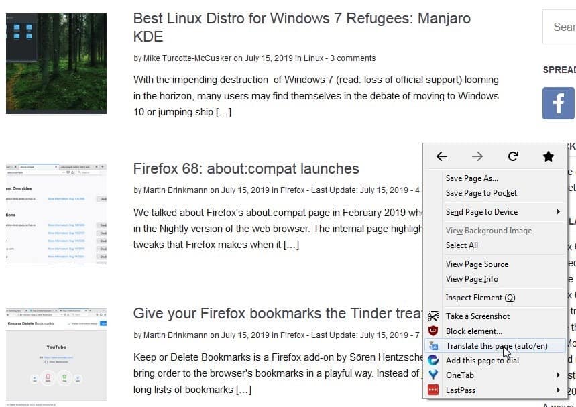
Task: Reload the page with the refresh icon
Action: (512, 156)
